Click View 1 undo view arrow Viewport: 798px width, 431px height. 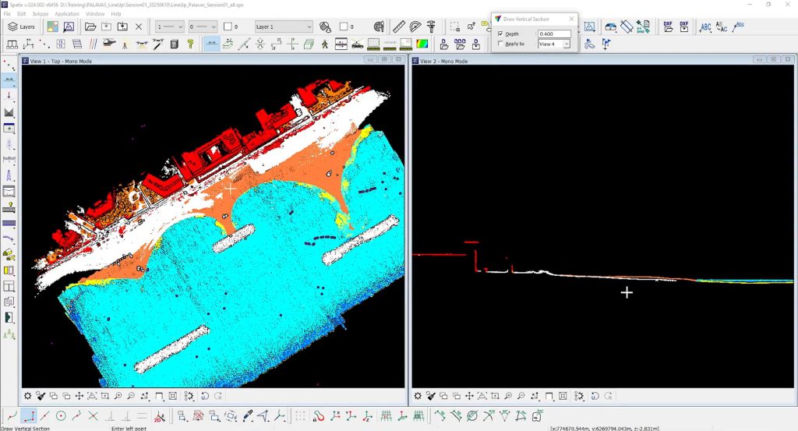click(205, 396)
